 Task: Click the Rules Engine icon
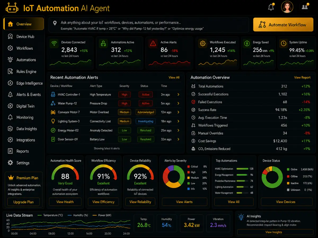10,71
